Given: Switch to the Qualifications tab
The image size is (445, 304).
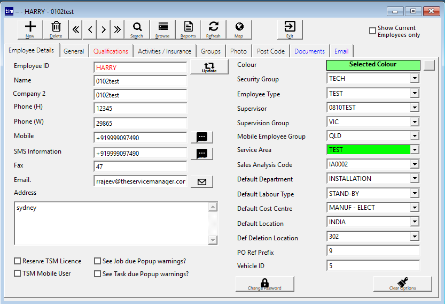Looking at the screenshot, I should coord(111,51).
